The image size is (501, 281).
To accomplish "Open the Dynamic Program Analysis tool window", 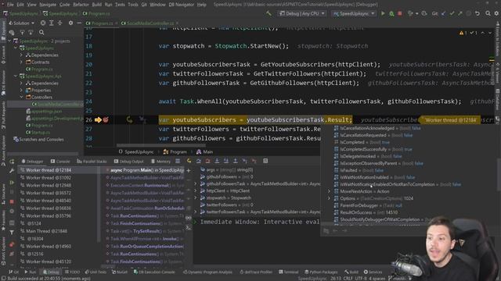I will (x=208, y=272).
